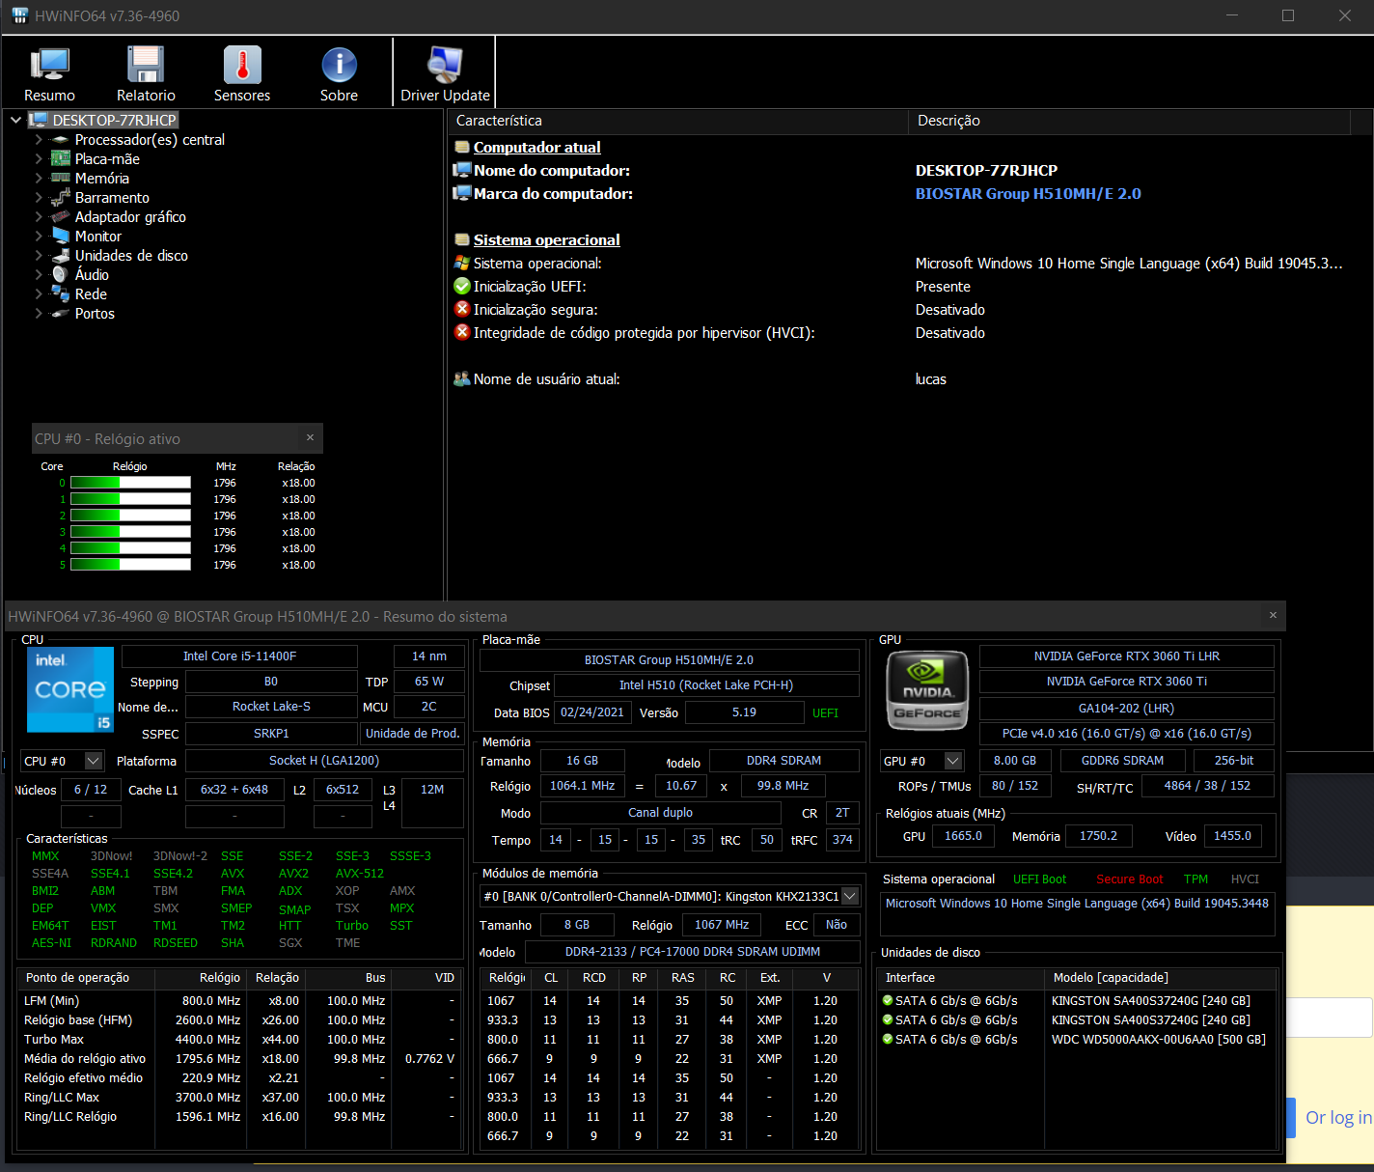Click the Intel Core i5-11400F name field
The width and height of the screenshot is (1374, 1172).
click(239, 656)
